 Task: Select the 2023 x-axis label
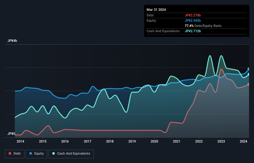(x=221, y=142)
